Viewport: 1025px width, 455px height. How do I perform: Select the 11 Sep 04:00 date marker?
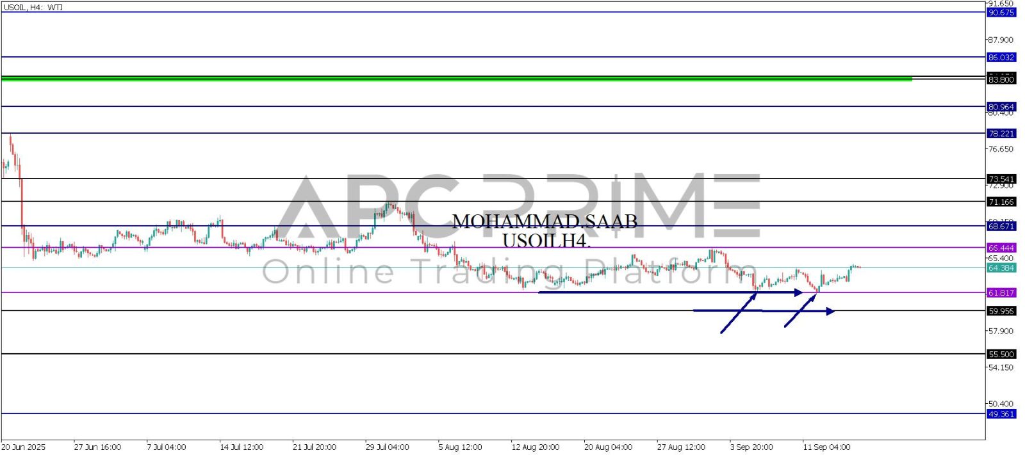click(x=826, y=447)
